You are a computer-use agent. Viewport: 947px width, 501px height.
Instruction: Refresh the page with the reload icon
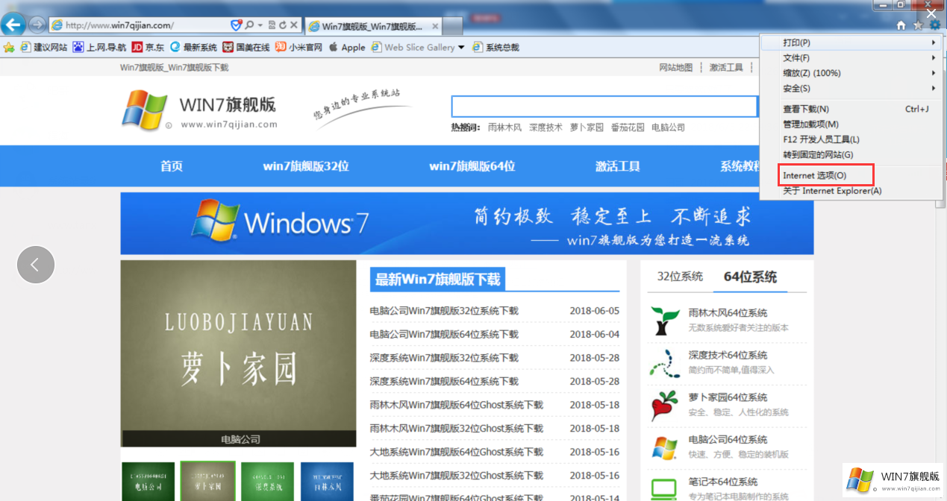click(x=283, y=25)
